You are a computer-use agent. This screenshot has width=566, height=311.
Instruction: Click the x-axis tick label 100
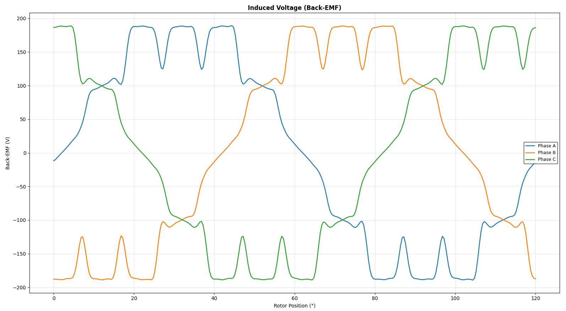click(x=455, y=299)
